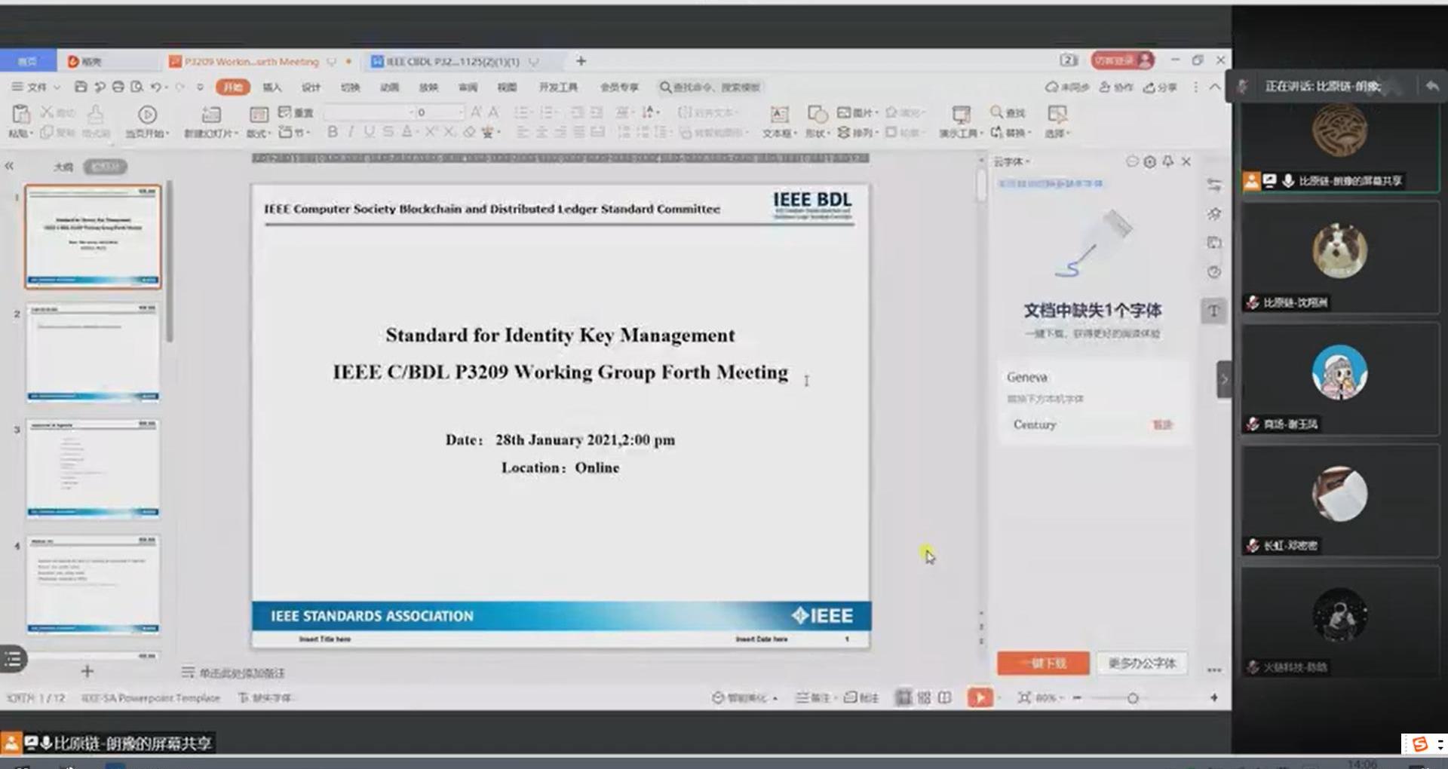The width and height of the screenshot is (1448, 769).
Task: Switch to reading view in status bar
Action: coord(944,697)
